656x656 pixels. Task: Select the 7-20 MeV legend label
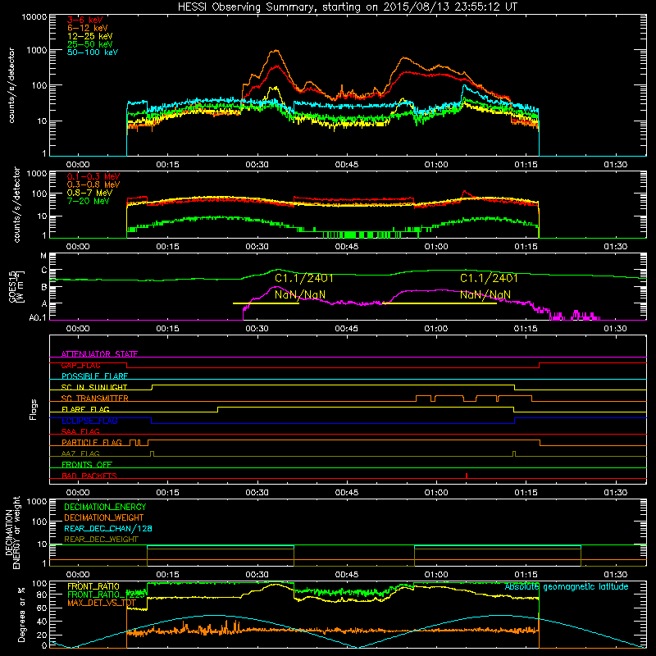pyautogui.click(x=88, y=201)
